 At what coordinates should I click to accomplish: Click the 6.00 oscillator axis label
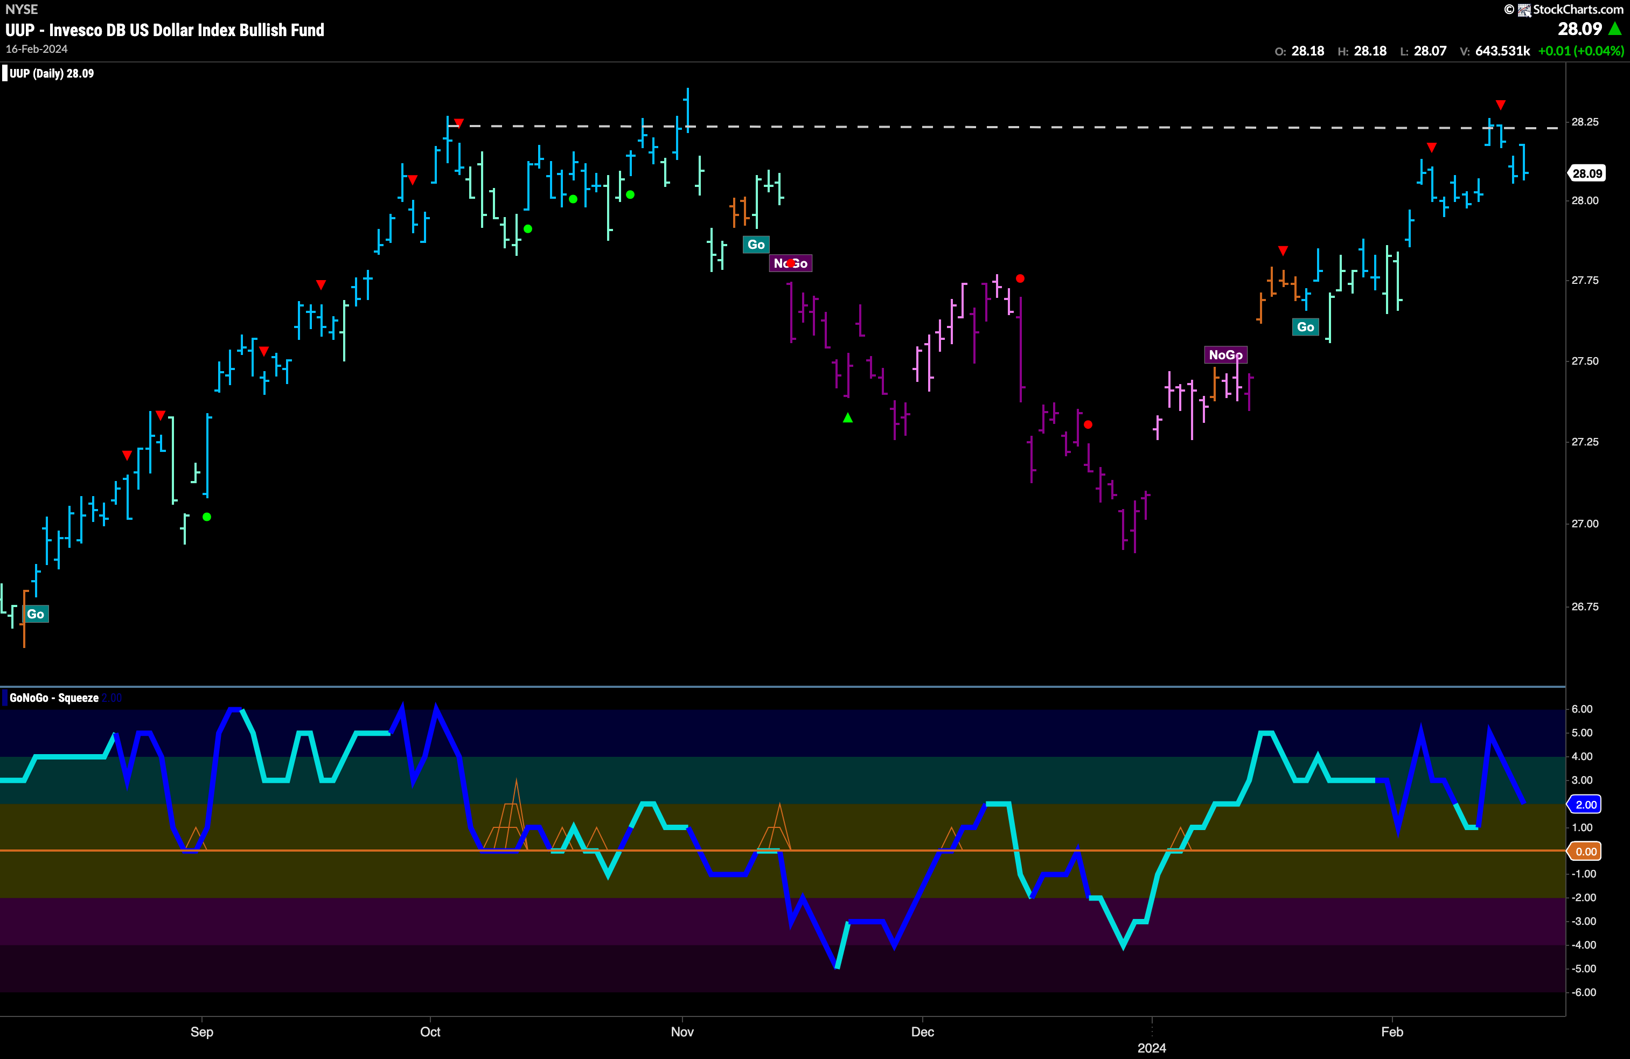click(1582, 709)
